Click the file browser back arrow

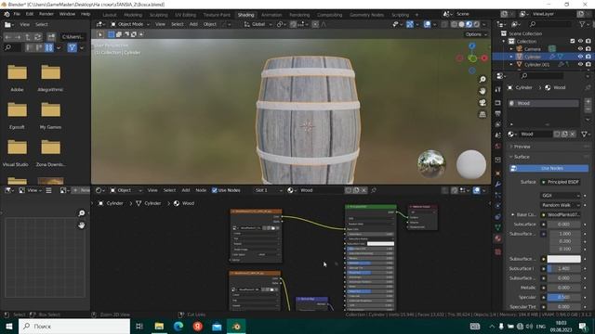8,37
